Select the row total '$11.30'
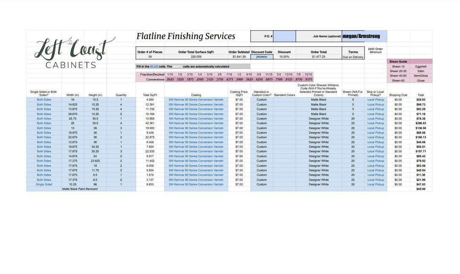 [x=421, y=175]
